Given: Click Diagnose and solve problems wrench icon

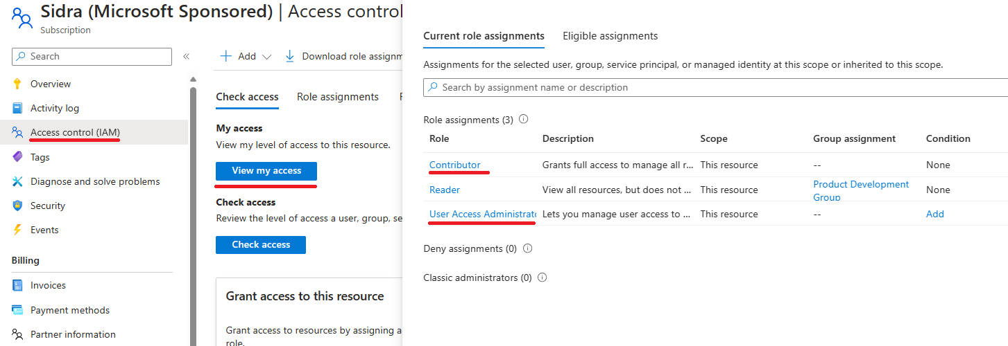Looking at the screenshot, I should [x=18, y=181].
